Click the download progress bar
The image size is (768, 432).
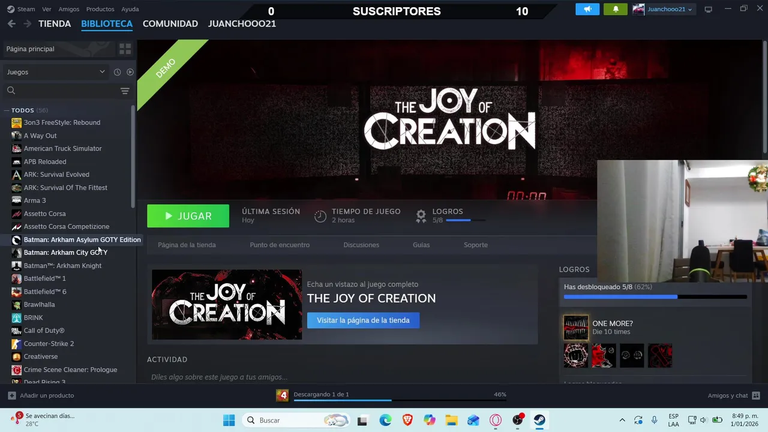tap(400, 400)
